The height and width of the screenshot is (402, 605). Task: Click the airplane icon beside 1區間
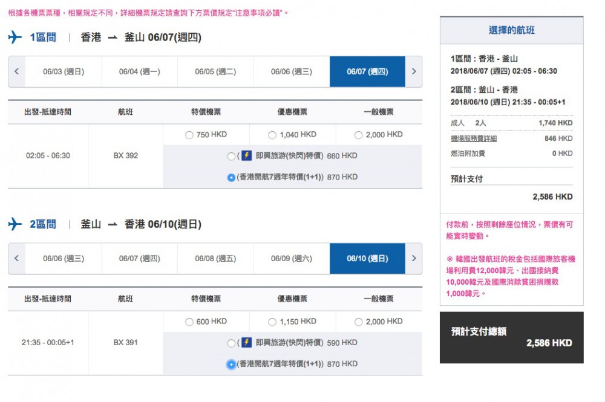15,37
